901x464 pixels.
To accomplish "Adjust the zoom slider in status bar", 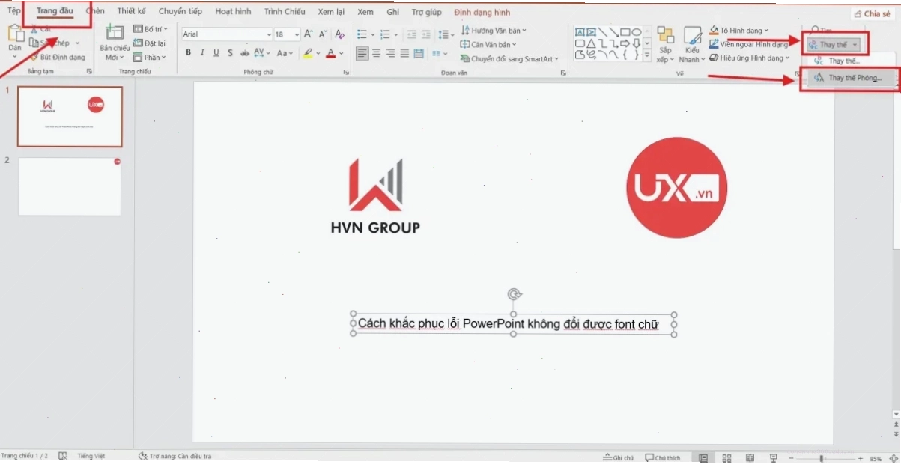I will pos(822,457).
